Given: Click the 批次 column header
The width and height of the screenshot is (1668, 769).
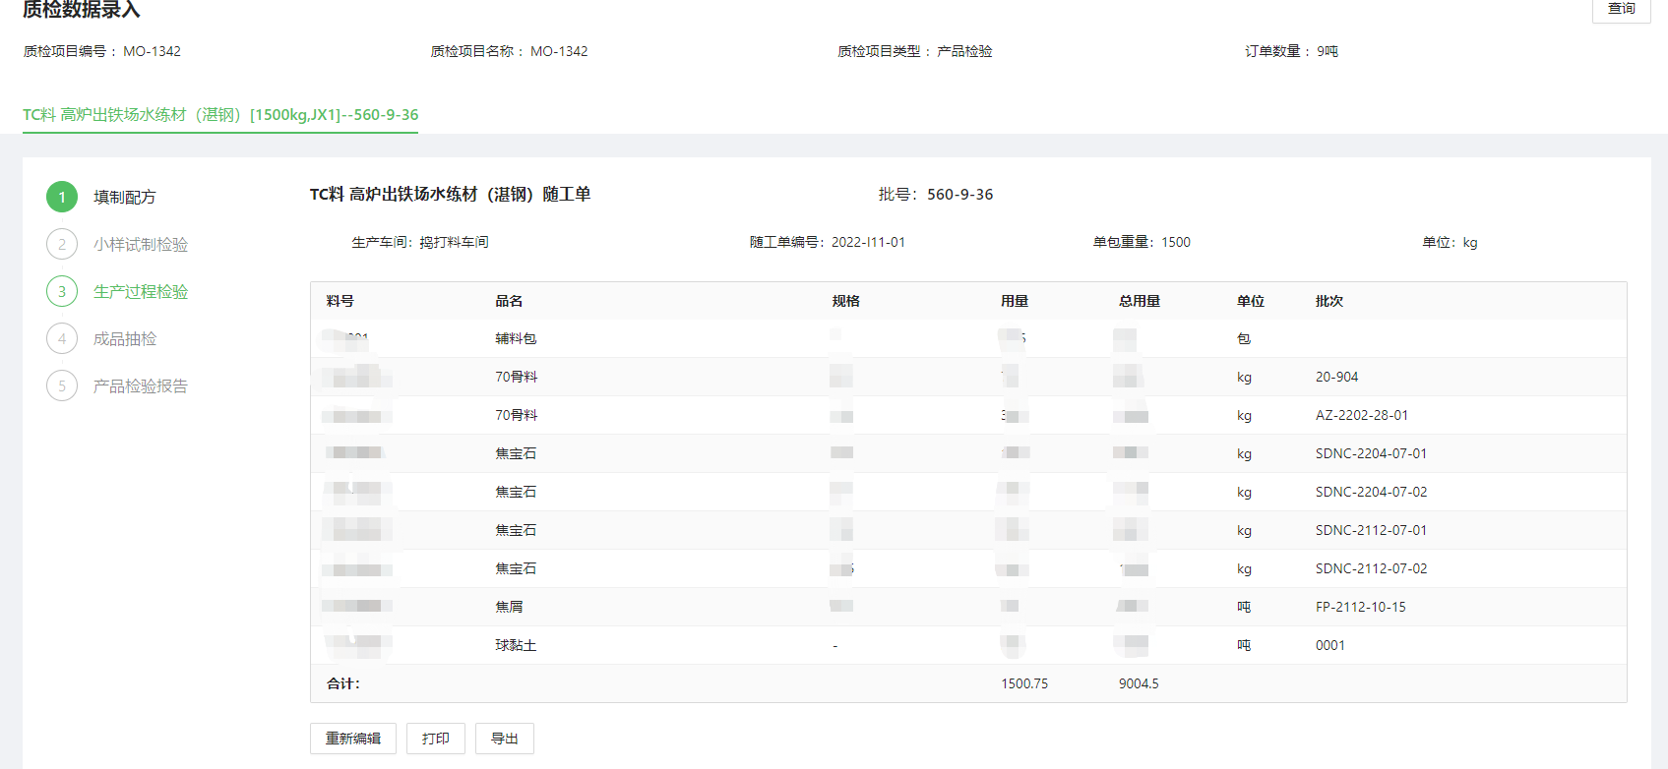Looking at the screenshot, I should (x=1328, y=301).
